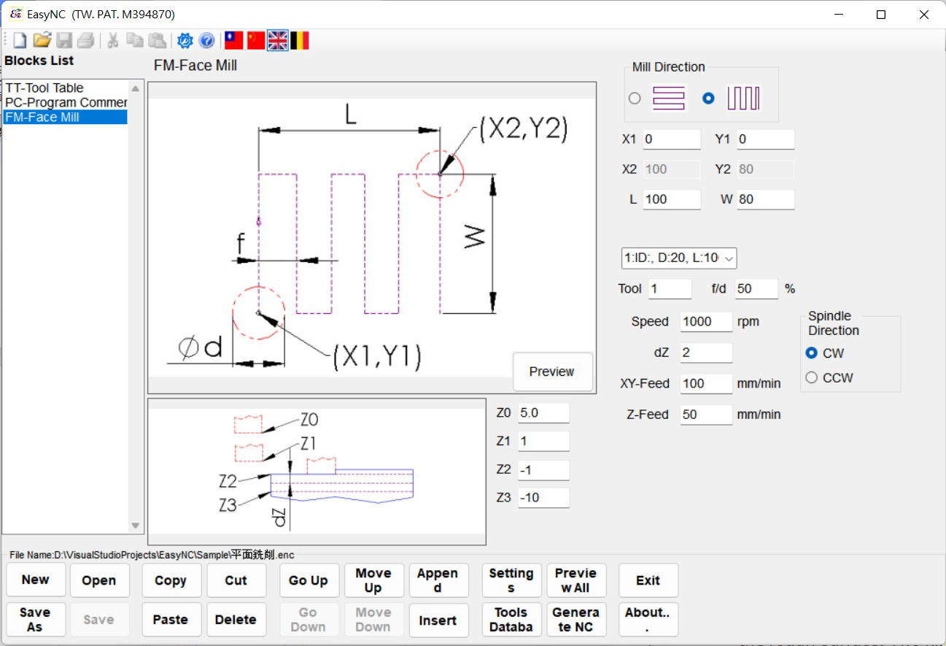The image size is (946, 646).
Task: Click Blocks List scrollbar up arrow
Action: pyautogui.click(x=136, y=88)
